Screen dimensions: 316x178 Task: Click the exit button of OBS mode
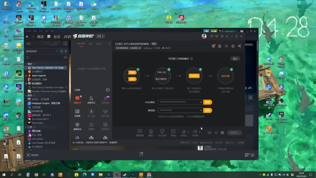[235, 59]
